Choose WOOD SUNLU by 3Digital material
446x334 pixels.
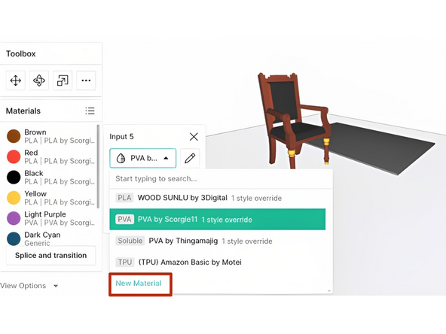218,198
